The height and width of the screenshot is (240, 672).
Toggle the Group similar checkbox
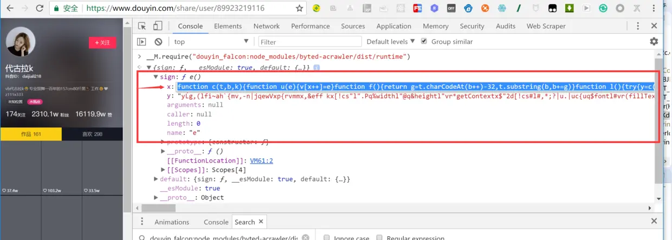[x=424, y=42]
